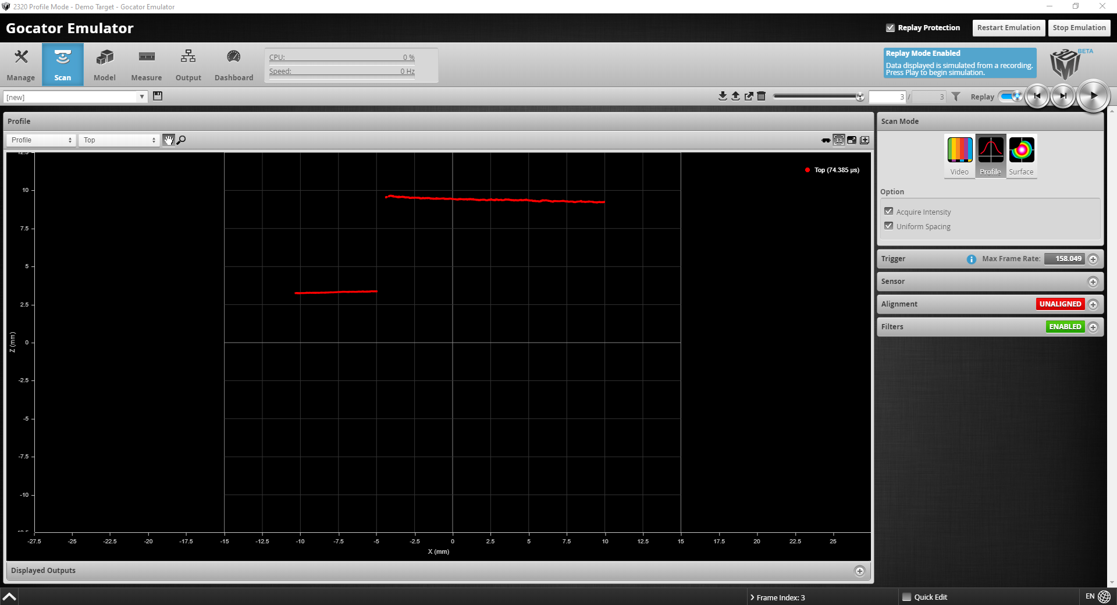Toggle the Replay mode switch
Screen dimensions: 1117x605
[1011, 97]
